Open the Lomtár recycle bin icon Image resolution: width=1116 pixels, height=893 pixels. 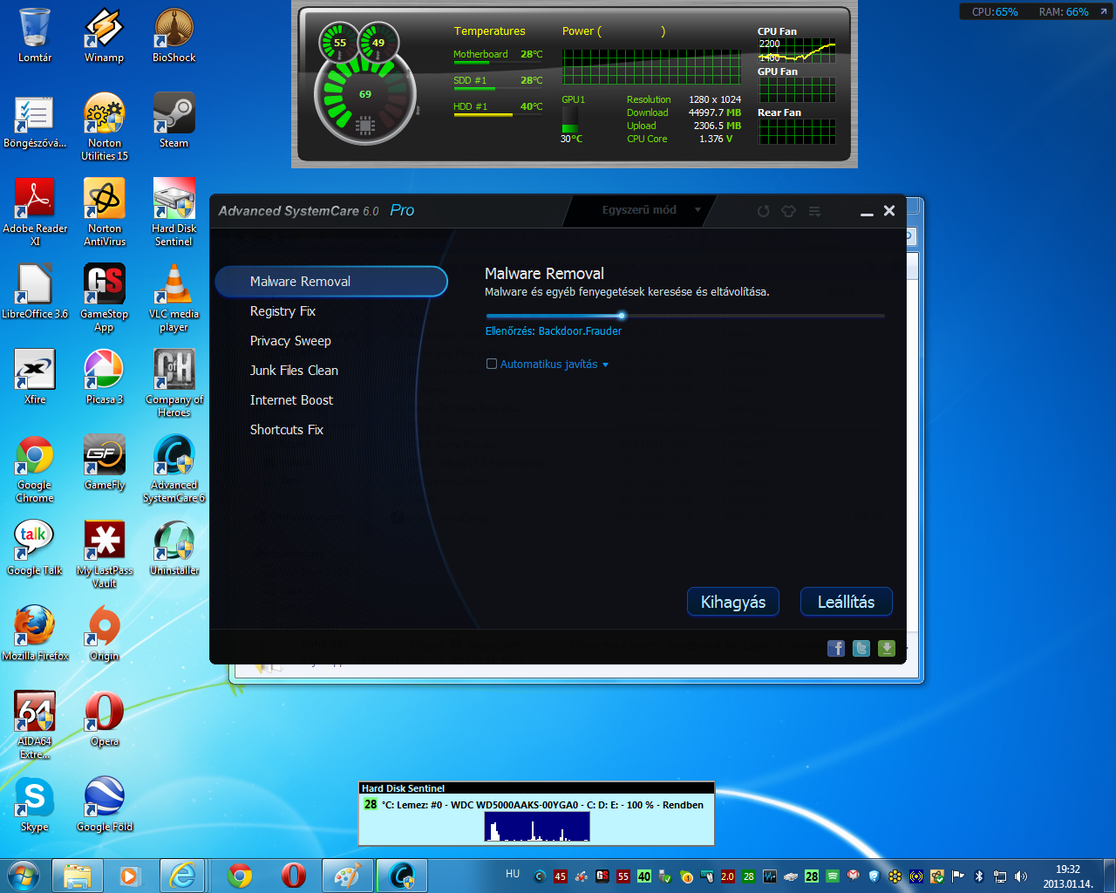pyautogui.click(x=35, y=36)
